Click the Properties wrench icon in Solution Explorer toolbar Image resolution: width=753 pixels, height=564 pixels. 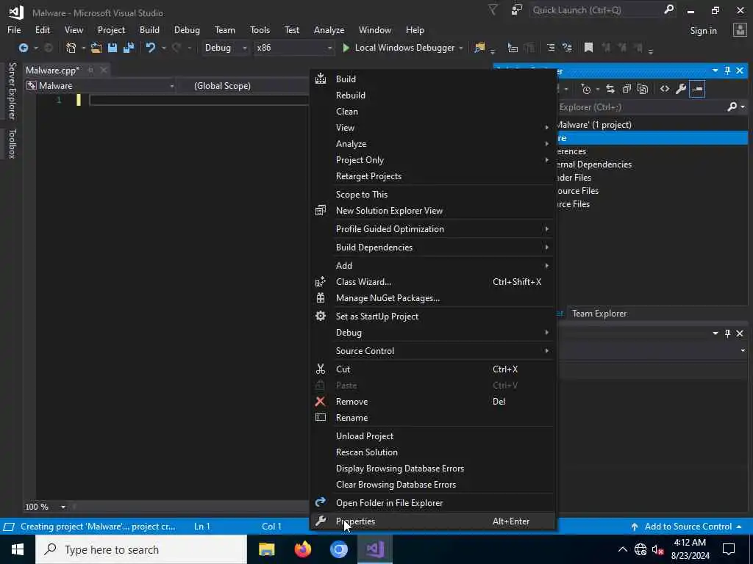pos(681,89)
